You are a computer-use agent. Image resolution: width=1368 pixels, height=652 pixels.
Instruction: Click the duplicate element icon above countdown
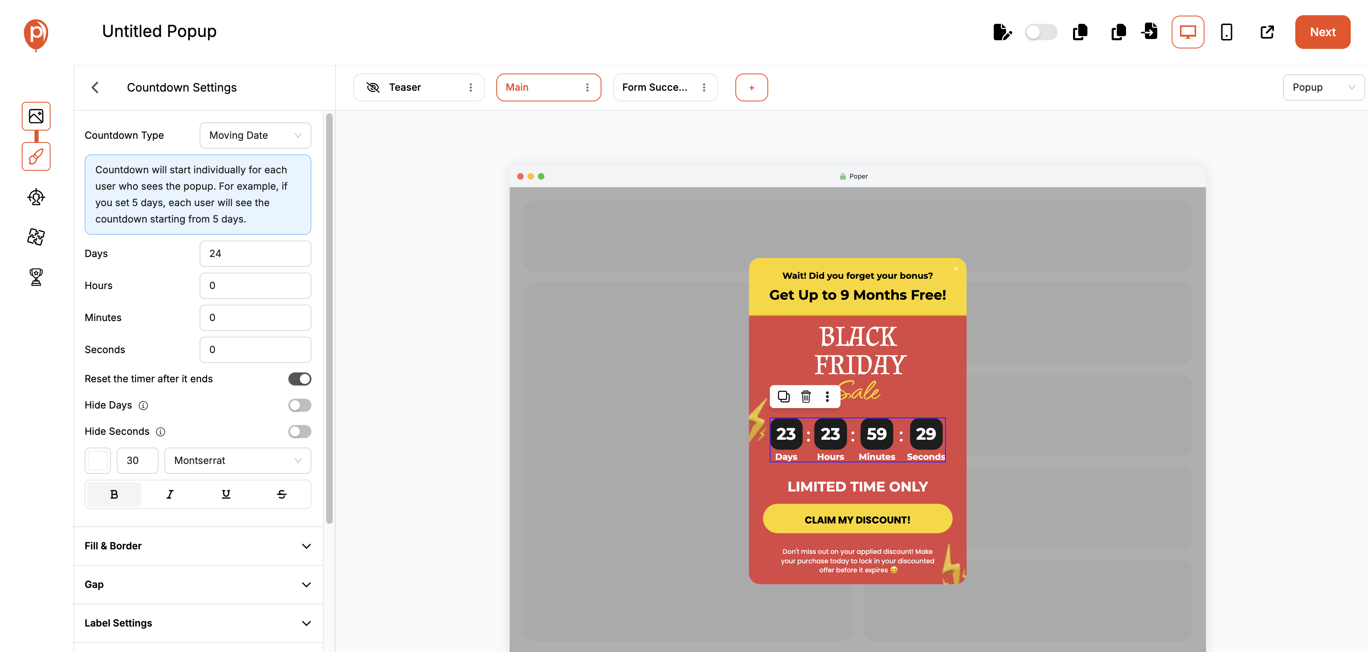pos(783,397)
